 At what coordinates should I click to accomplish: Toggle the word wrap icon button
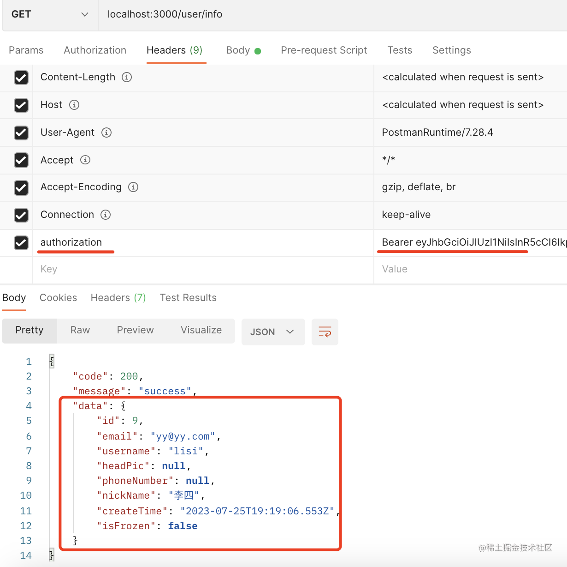click(325, 332)
